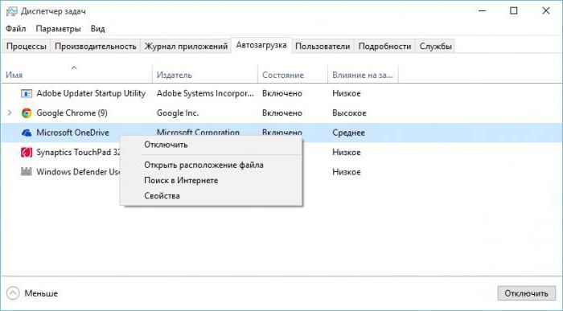Select the Автозагрузка tab
The height and width of the screenshot is (311, 563).
coord(261,45)
